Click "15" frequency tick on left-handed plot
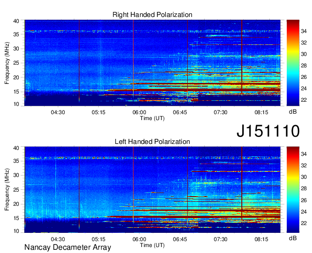This screenshot has height=253, width=312. [x=17, y=218]
